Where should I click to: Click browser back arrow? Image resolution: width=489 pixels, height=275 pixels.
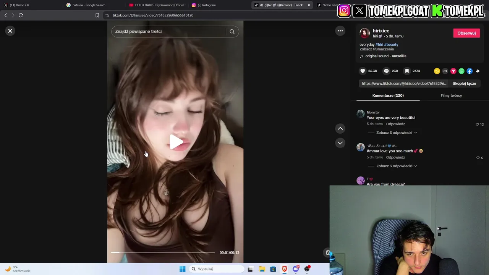(x=5, y=15)
